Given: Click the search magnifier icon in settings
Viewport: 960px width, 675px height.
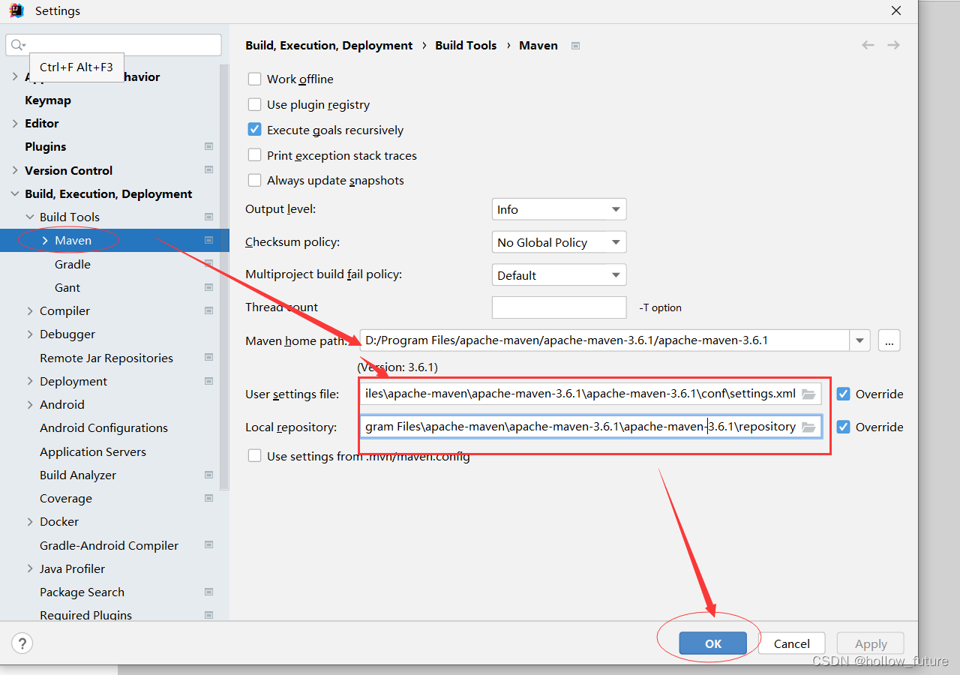Looking at the screenshot, I should coord(18,45).
